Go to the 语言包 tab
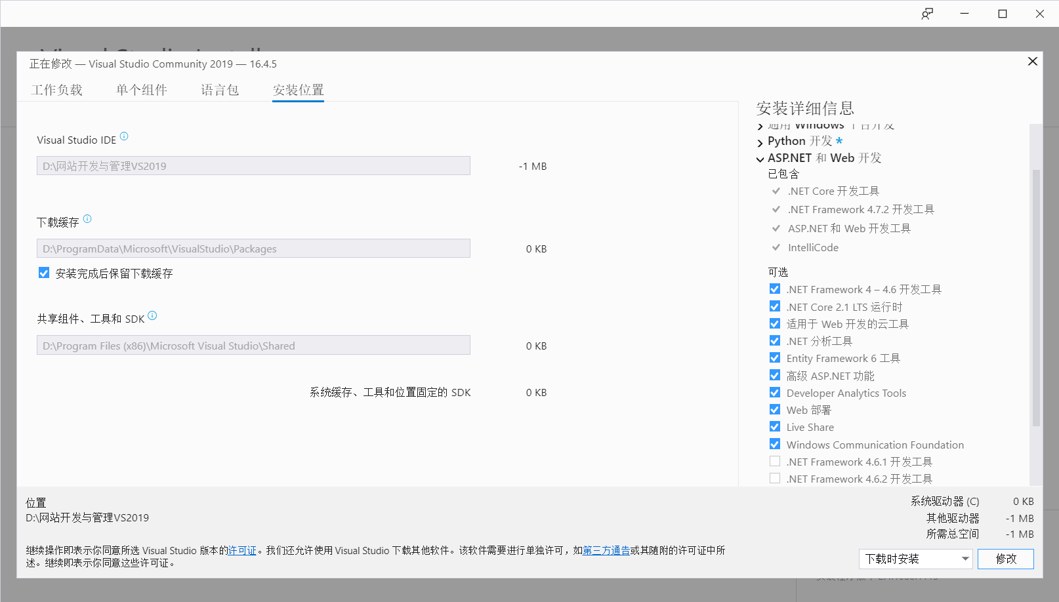1059x602 pixels. [220, 90]
